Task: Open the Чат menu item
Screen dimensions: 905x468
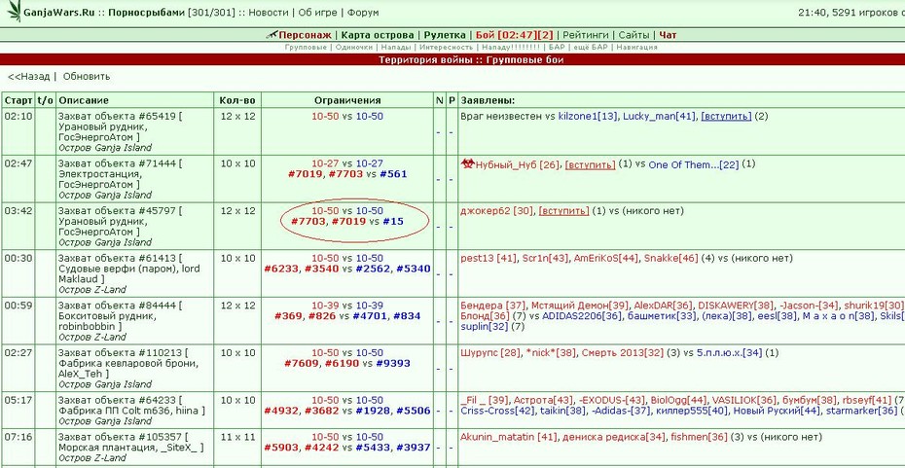Action: (668, 35)
